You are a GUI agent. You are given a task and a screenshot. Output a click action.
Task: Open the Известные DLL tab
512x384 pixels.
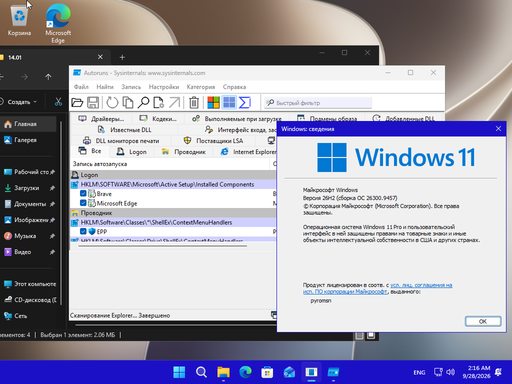coord(124,130)
